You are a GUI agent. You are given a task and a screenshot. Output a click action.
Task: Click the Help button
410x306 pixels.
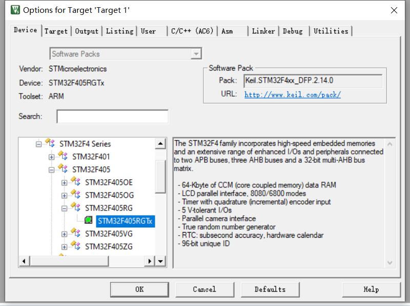371,290
